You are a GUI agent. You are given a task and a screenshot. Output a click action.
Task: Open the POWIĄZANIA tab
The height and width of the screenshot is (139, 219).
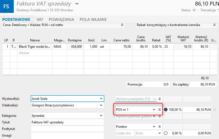click(x=61, y=19)
